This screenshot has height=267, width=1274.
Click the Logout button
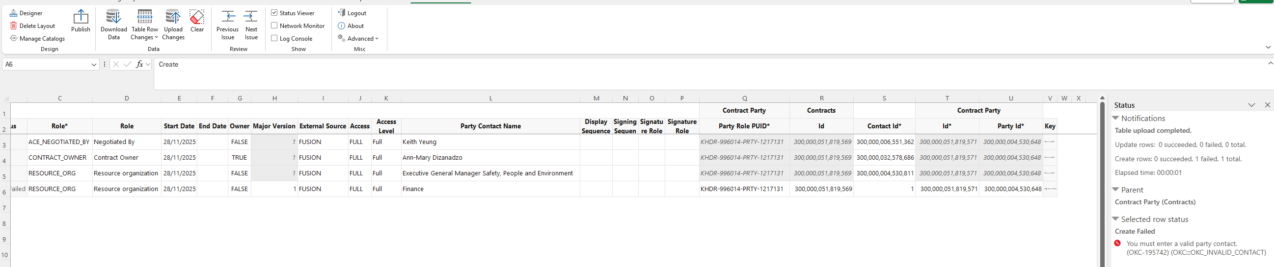(352, 13)
